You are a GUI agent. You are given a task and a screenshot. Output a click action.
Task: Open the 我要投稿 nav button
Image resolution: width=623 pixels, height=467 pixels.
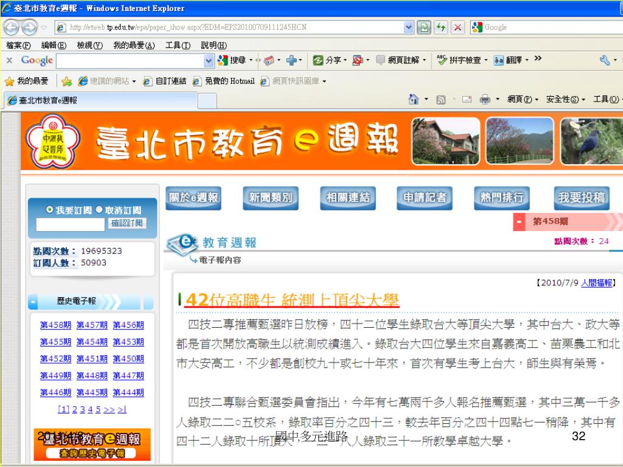(582, 198)
